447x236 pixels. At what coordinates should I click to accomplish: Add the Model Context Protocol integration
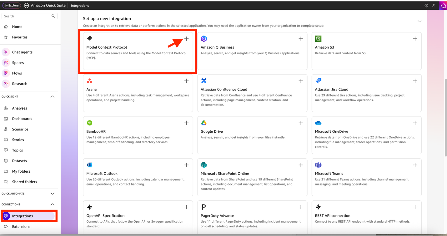[x=186, y=39]
